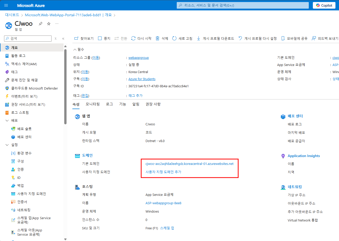Click 찾아보기 in the toolbar
Screen dimensions: 339x241
pos(84,39)
